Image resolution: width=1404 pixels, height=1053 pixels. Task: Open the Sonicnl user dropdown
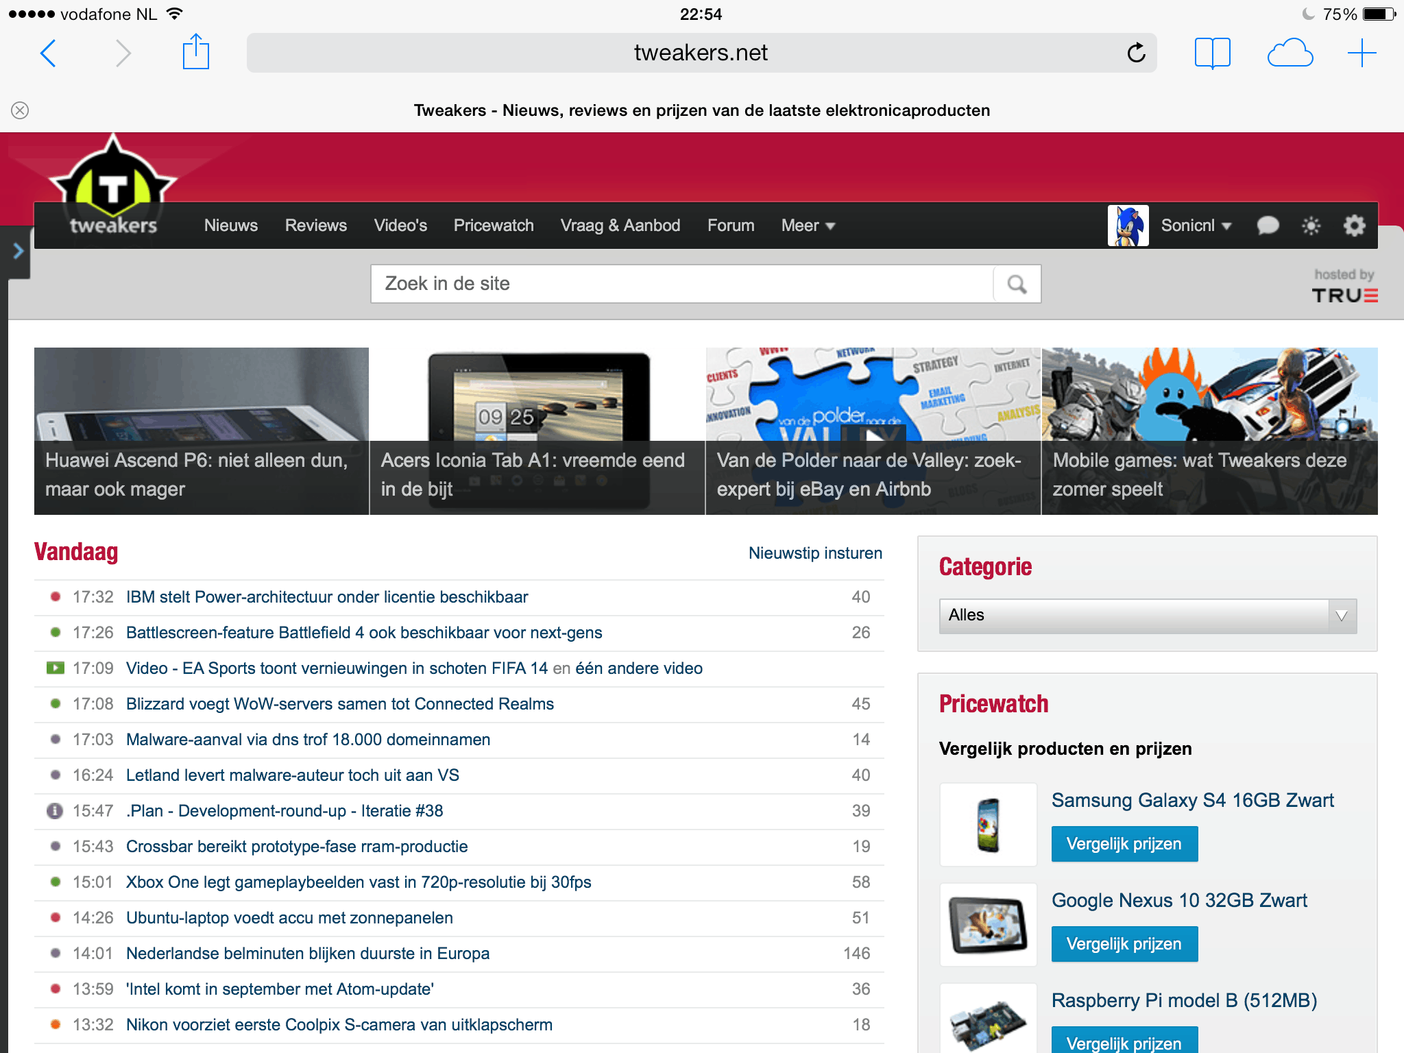(1196, 226)
